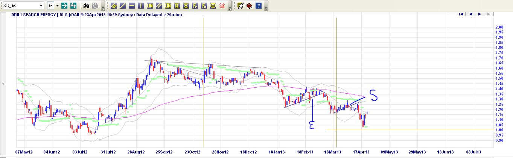Click the 0.90 price axis label

pos(499,140)
